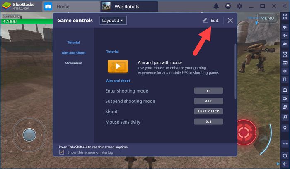Open the media folder icon
This screenshot has width=290, height=169.
point(285,107)
